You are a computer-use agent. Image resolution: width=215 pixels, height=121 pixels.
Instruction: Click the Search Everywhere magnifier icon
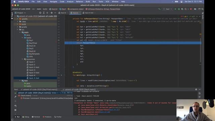(202, 9)
